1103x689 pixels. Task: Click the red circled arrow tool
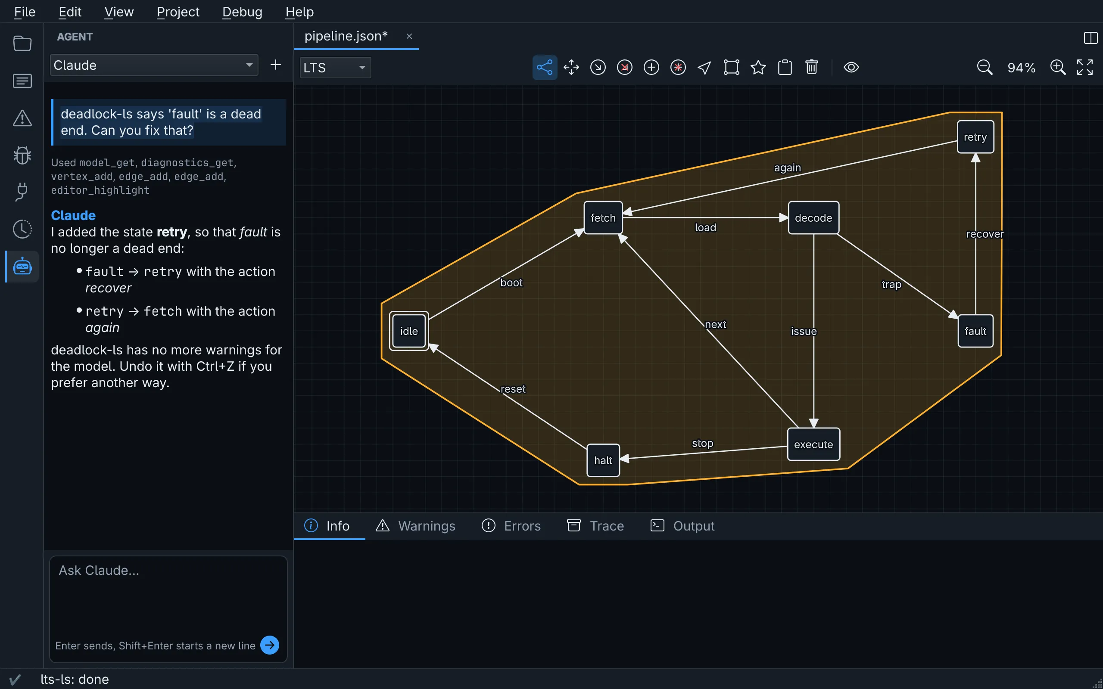[x=624, y=68]
